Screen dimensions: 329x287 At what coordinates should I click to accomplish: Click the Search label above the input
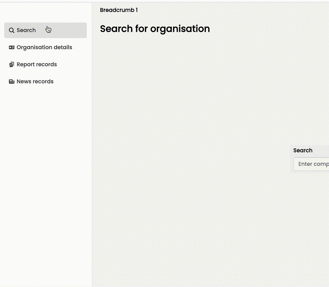point(303,150)
